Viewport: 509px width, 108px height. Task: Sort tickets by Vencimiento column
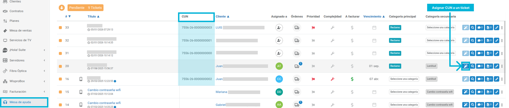(x=374, y=16)
